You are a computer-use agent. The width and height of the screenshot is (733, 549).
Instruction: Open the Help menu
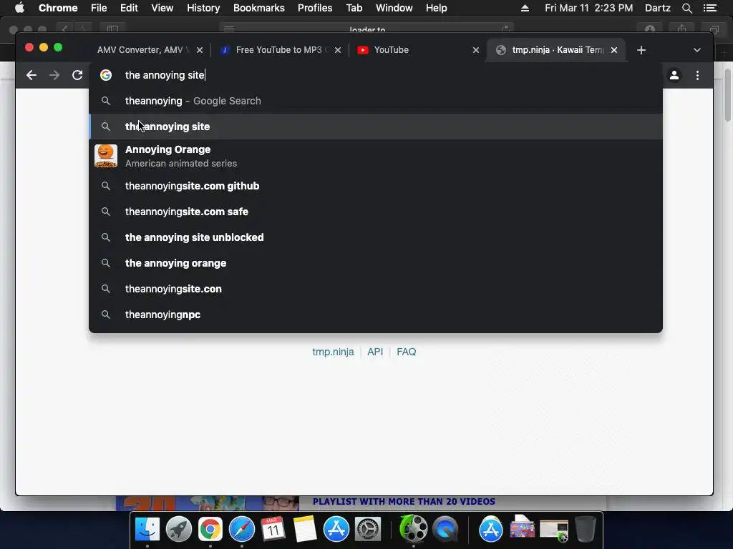click(436, 8)
